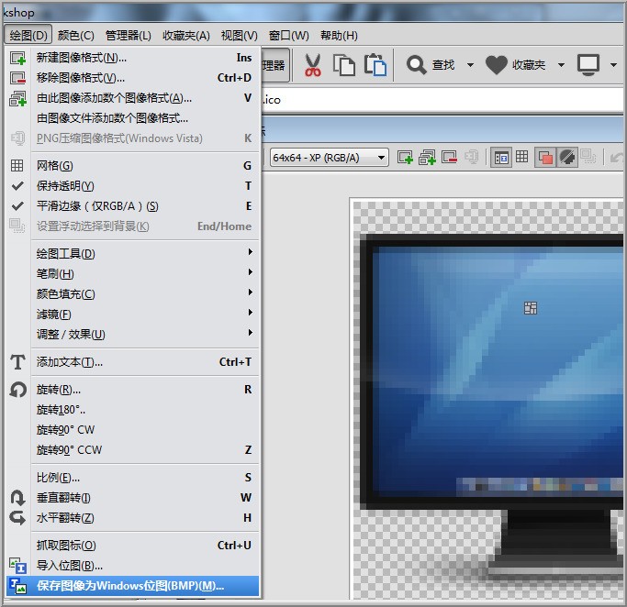Screen dimensions: 627x607
Task: Open the 管理器(L) menu
Action: [128, 35]
